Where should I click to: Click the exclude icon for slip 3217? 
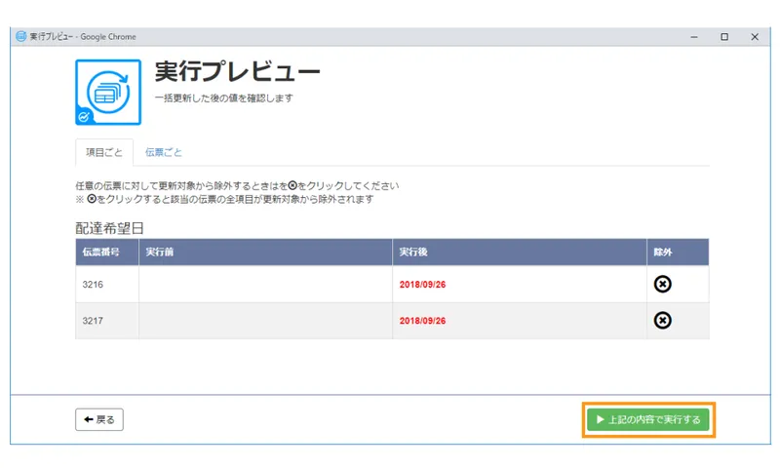click(662, 320)
